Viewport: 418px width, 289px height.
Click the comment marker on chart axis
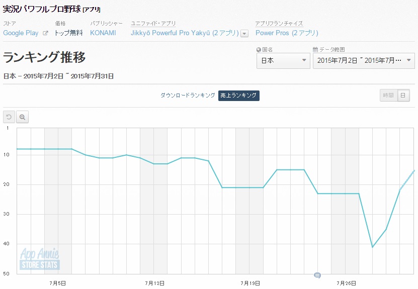tap(317, 275)
